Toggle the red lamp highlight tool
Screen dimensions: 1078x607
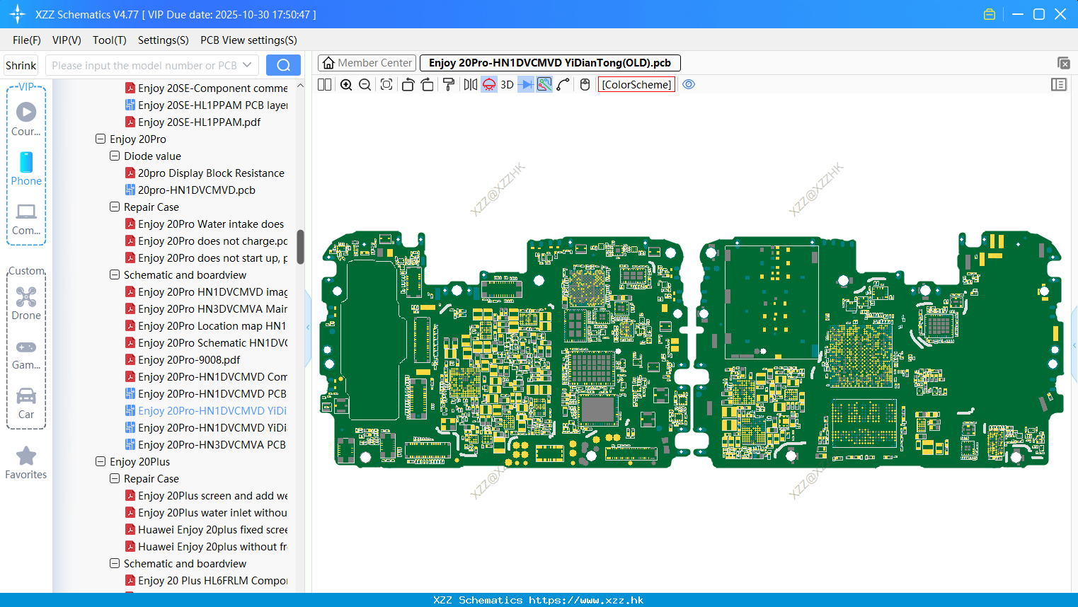[489, 85]
